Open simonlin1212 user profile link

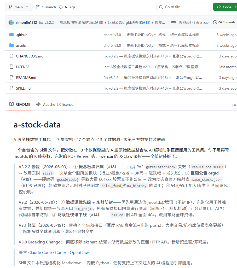point(26,22)
